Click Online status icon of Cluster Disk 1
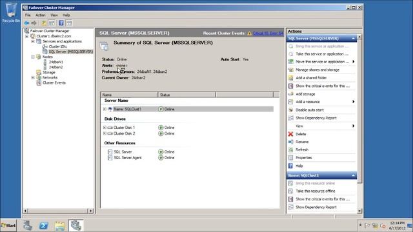The image size is (413, 232). 161,128
